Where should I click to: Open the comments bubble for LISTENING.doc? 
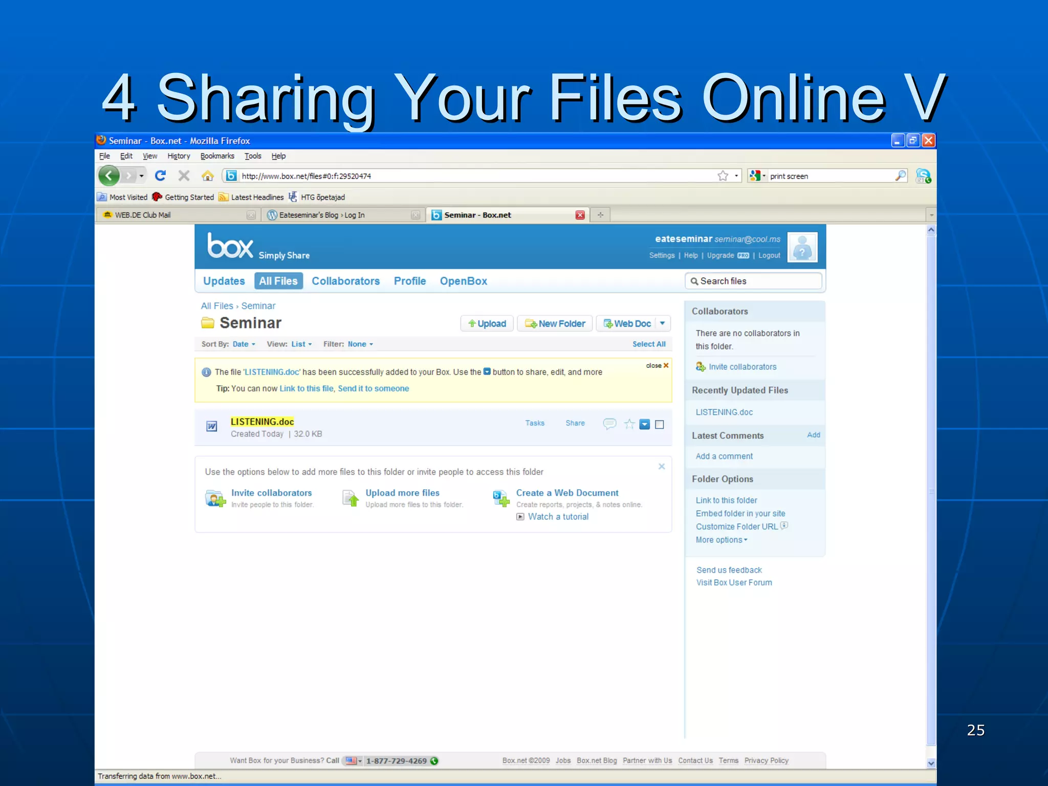click(x=609, y=424)
